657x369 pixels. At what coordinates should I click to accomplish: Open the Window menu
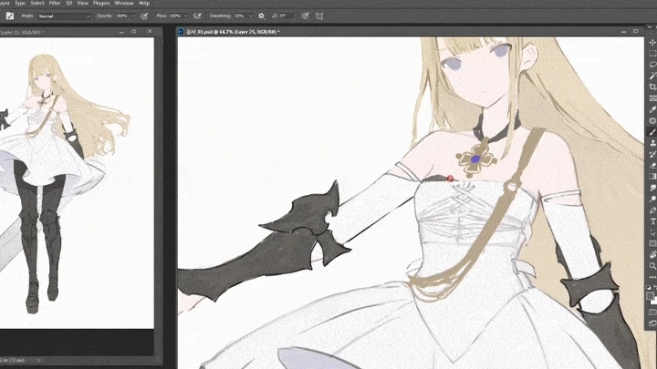click(x=124, y=3)
